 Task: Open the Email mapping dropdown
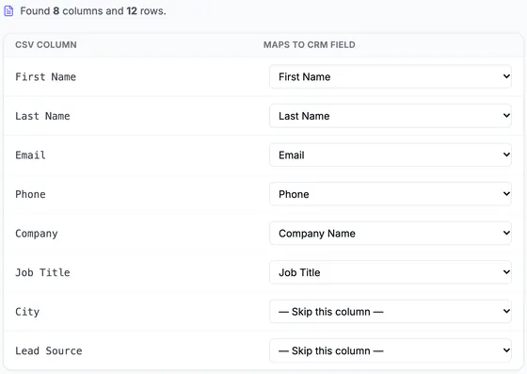pos(391,155)
